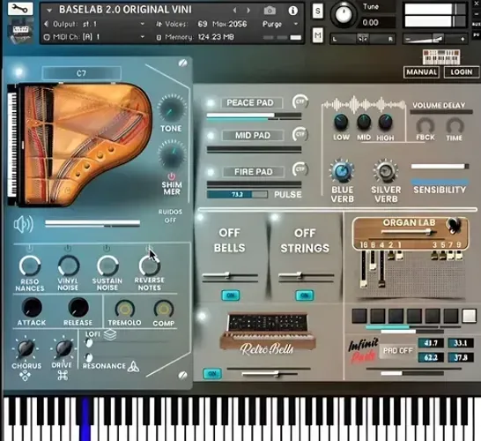Click the white square pad selector

[469, 316]
